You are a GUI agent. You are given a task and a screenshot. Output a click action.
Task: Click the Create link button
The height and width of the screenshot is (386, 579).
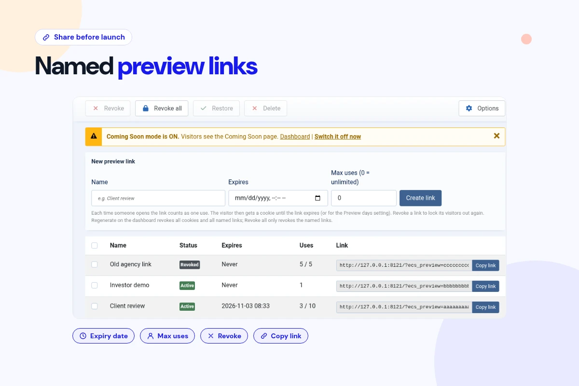421,198
